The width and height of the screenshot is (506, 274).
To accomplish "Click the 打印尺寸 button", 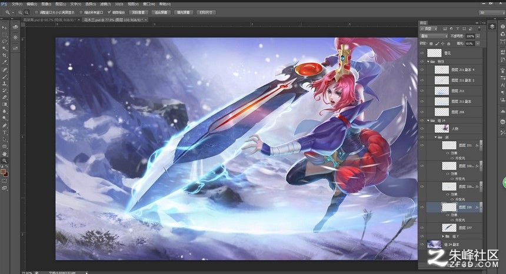I will [x=206, y=12].
